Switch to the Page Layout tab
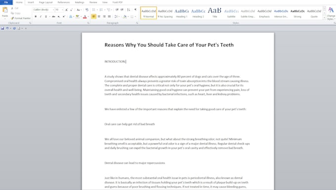The height and width of the screenshot is (190, 336). pos(45,2)
